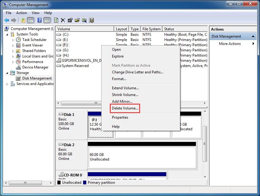
Task: Expand the Services and Applications node
Action: [7, 84]
